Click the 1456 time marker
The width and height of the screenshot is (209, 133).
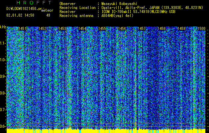pos(122,29)
